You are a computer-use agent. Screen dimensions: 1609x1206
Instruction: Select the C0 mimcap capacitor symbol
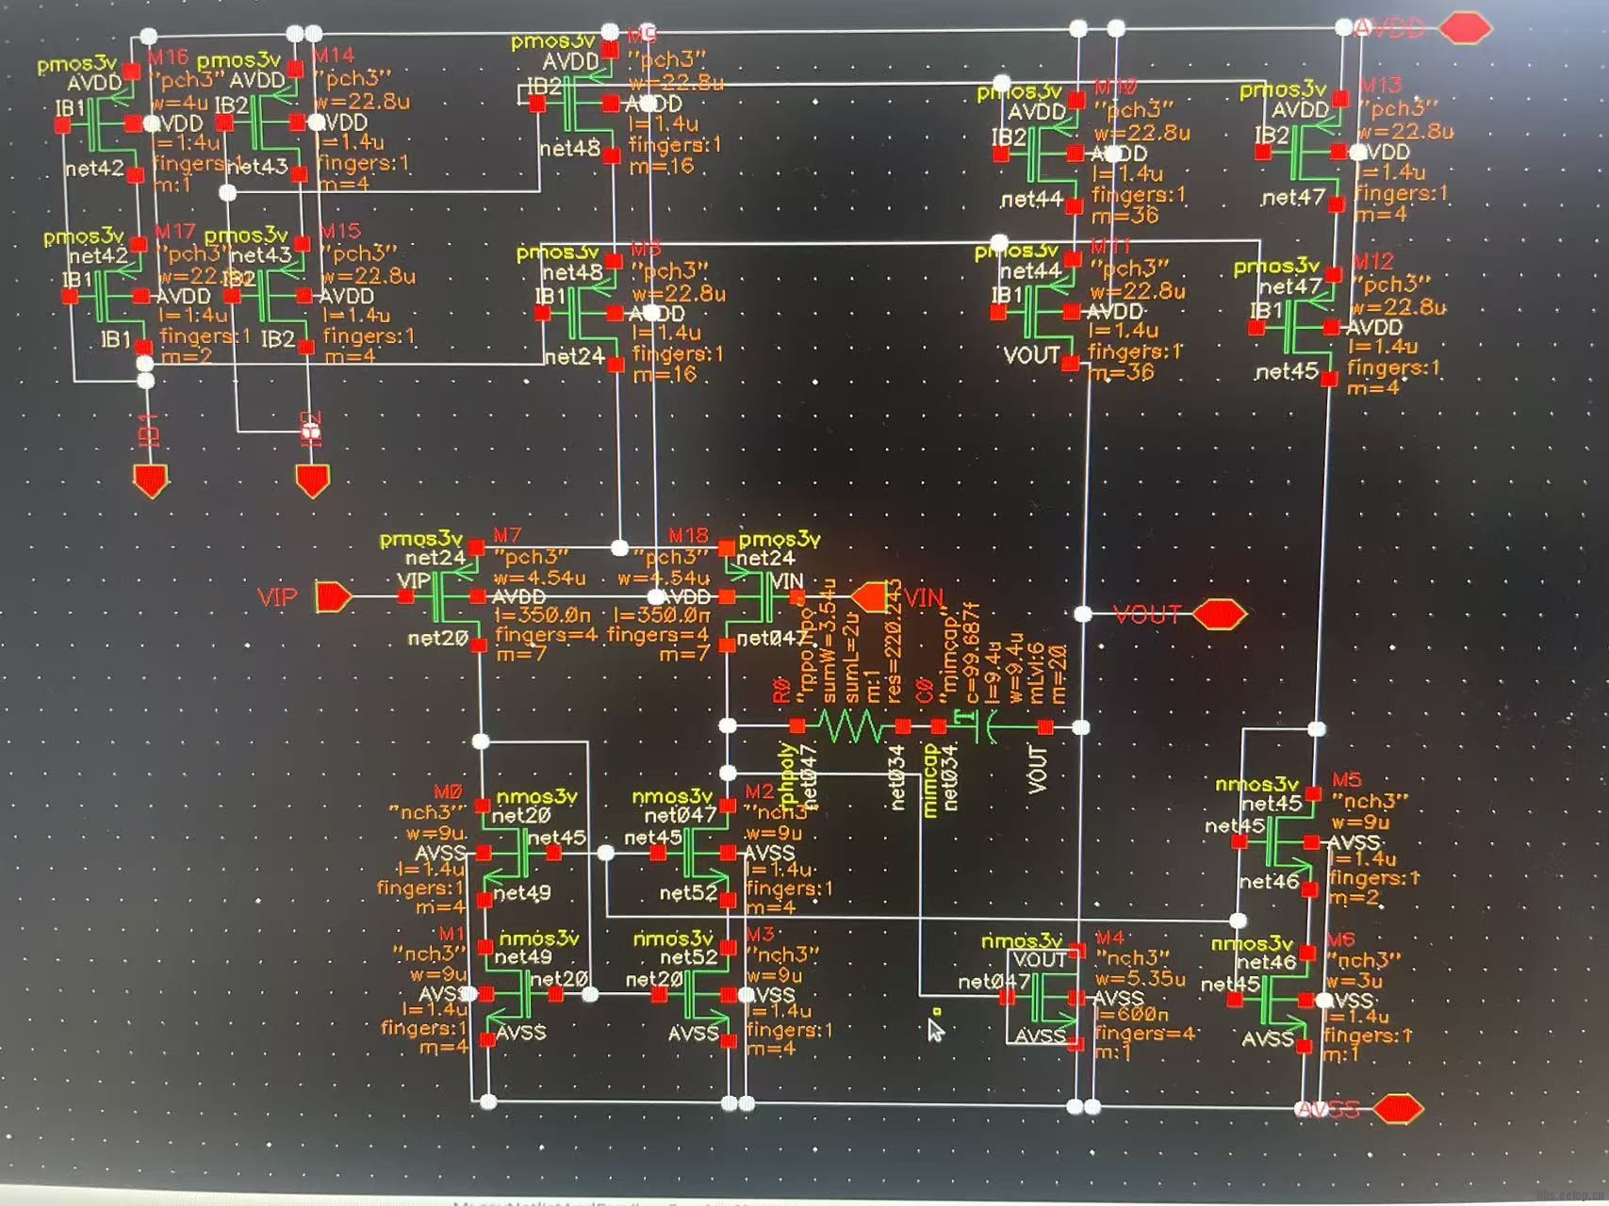tap(984, 726)
